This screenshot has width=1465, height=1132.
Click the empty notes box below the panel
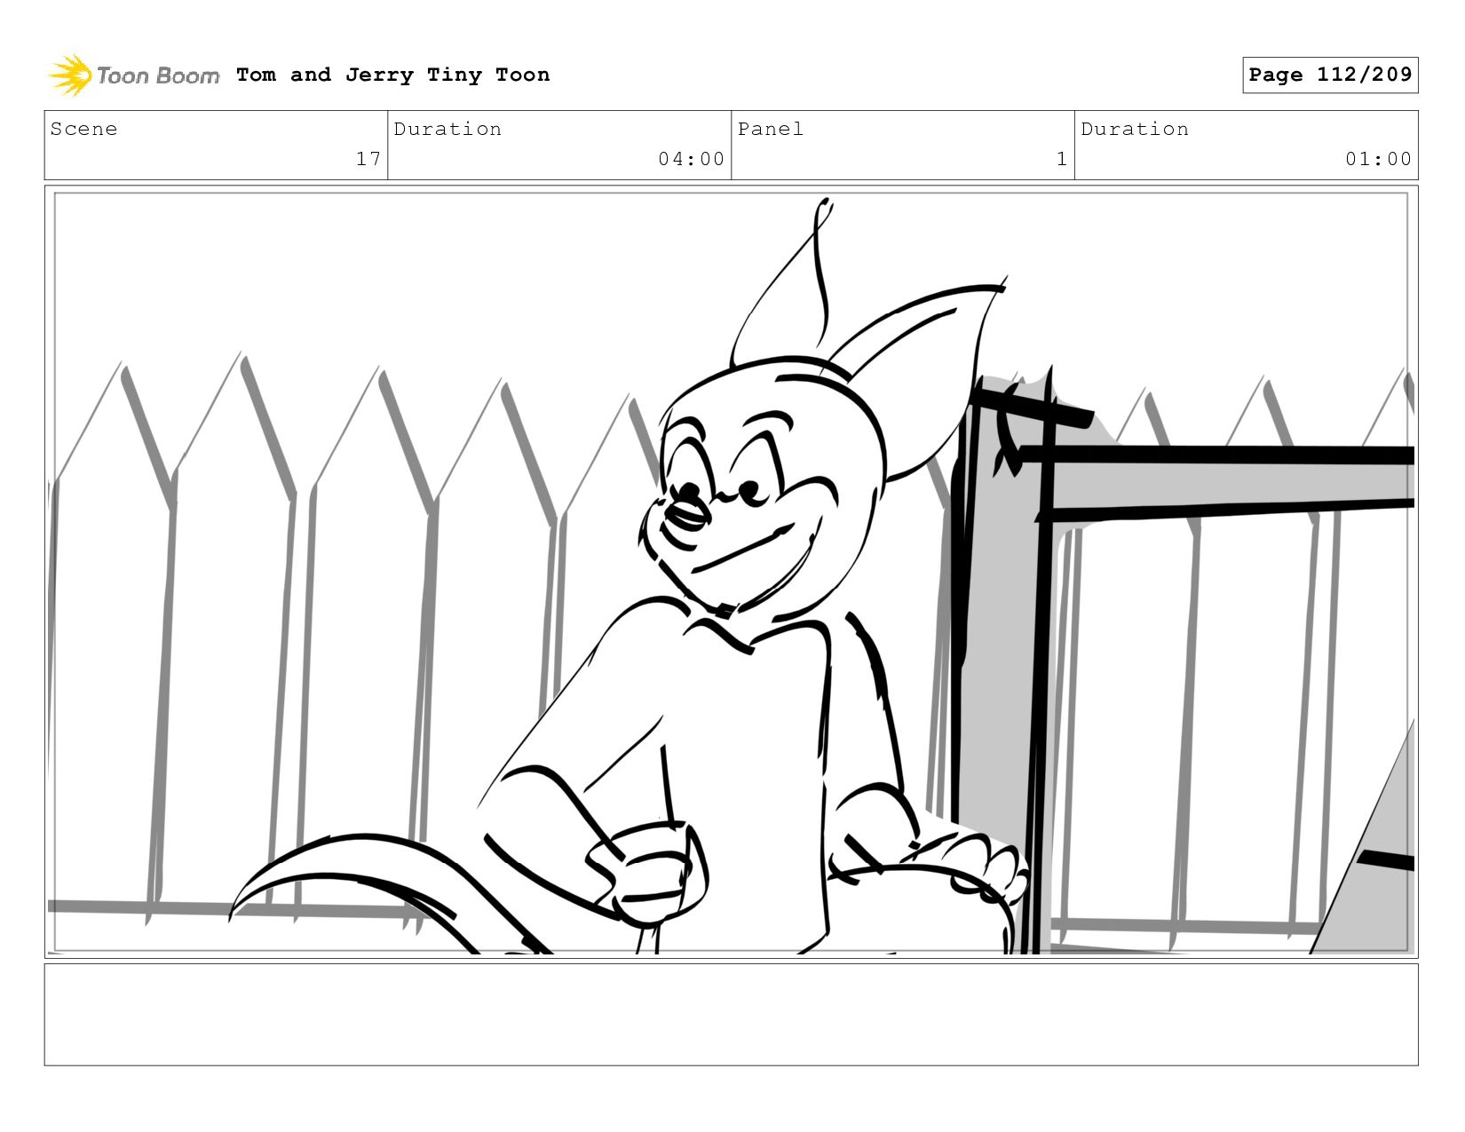(731, 1014)
